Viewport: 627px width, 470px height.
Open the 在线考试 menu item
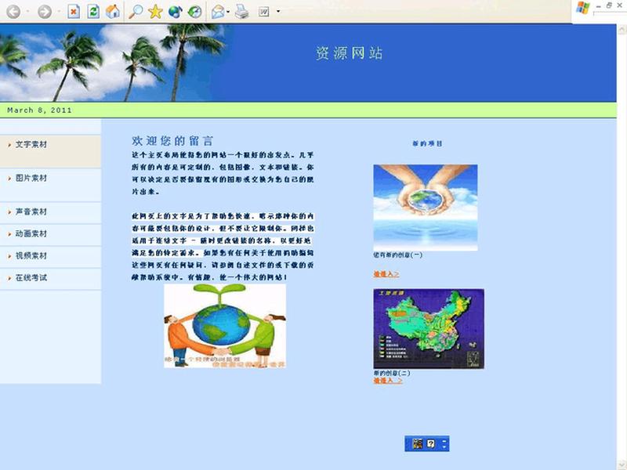(x=50, y=279)
